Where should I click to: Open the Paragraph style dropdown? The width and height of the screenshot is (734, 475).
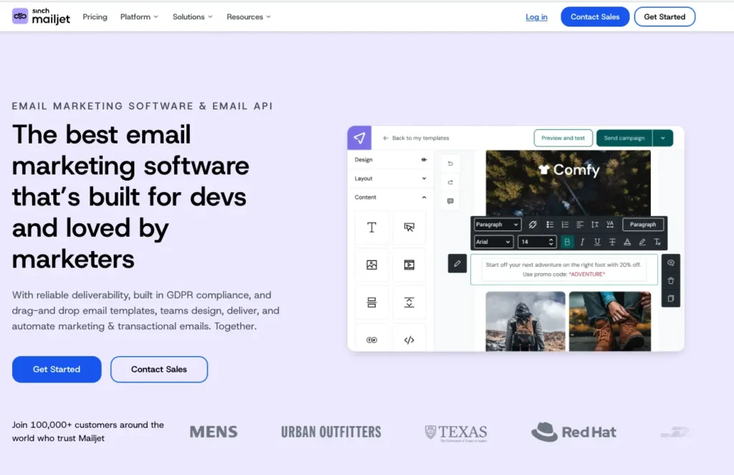click(x=497, y=225)
